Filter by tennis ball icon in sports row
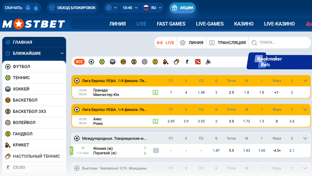This screenshot has height=176, width=312. pyautogui.click(x=102, y=62)
